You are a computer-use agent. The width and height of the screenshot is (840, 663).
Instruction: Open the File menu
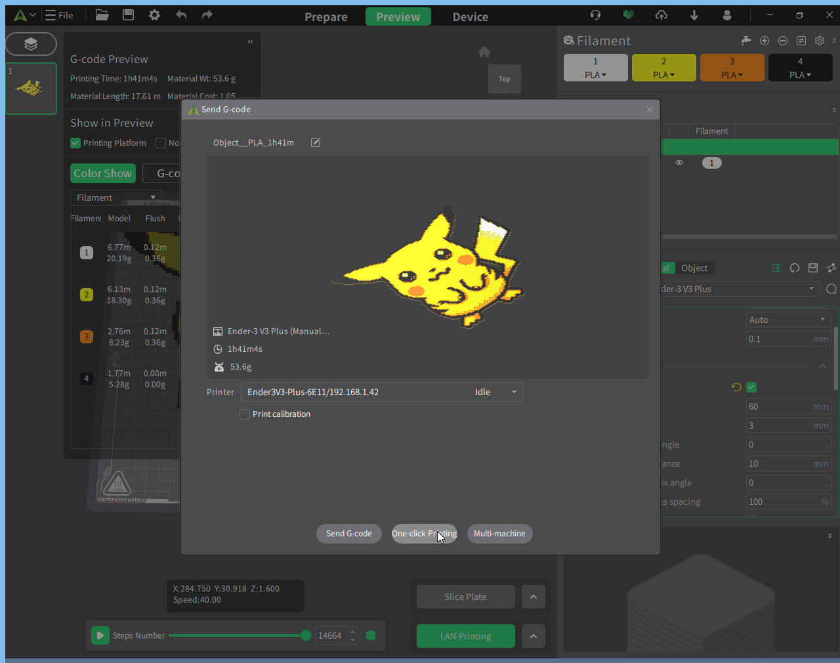[x=59, y=14]
